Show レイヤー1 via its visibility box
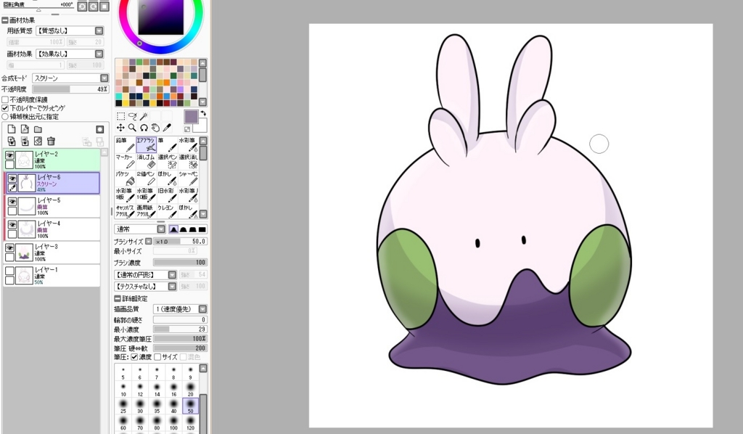743x434 pixels. pos(9,271)
